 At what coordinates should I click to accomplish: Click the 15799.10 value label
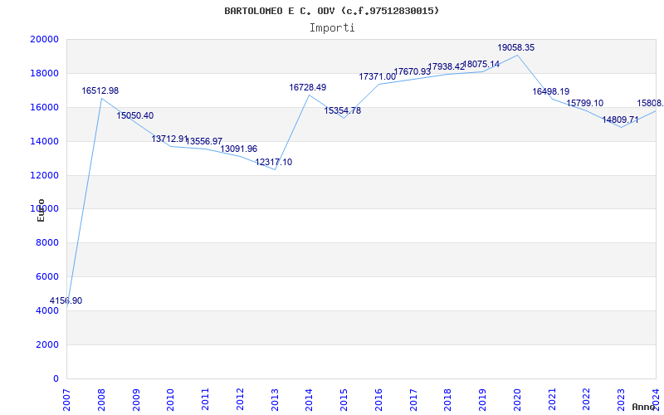pyautogui.click(x=585, y=103)
